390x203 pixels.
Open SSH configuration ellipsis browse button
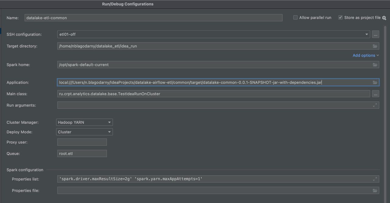(x=375, y=34)
